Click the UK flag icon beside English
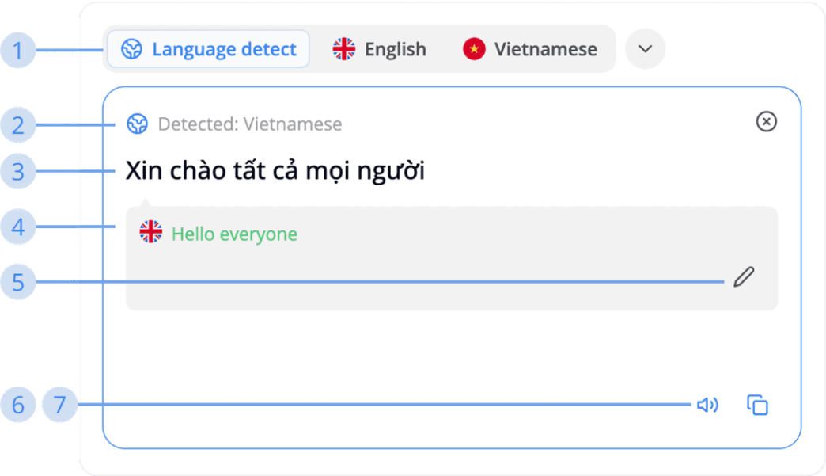Viewport: 826px width, 476px height. [x=344, y=49]
